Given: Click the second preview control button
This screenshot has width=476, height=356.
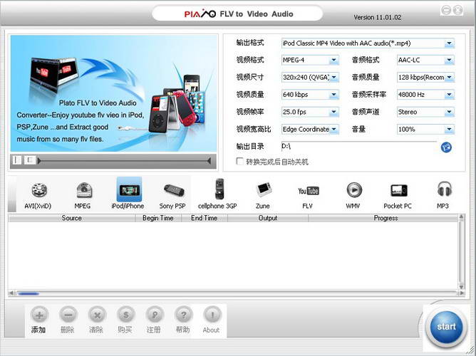Looking at the screenshot, I should tap(30, 159).
